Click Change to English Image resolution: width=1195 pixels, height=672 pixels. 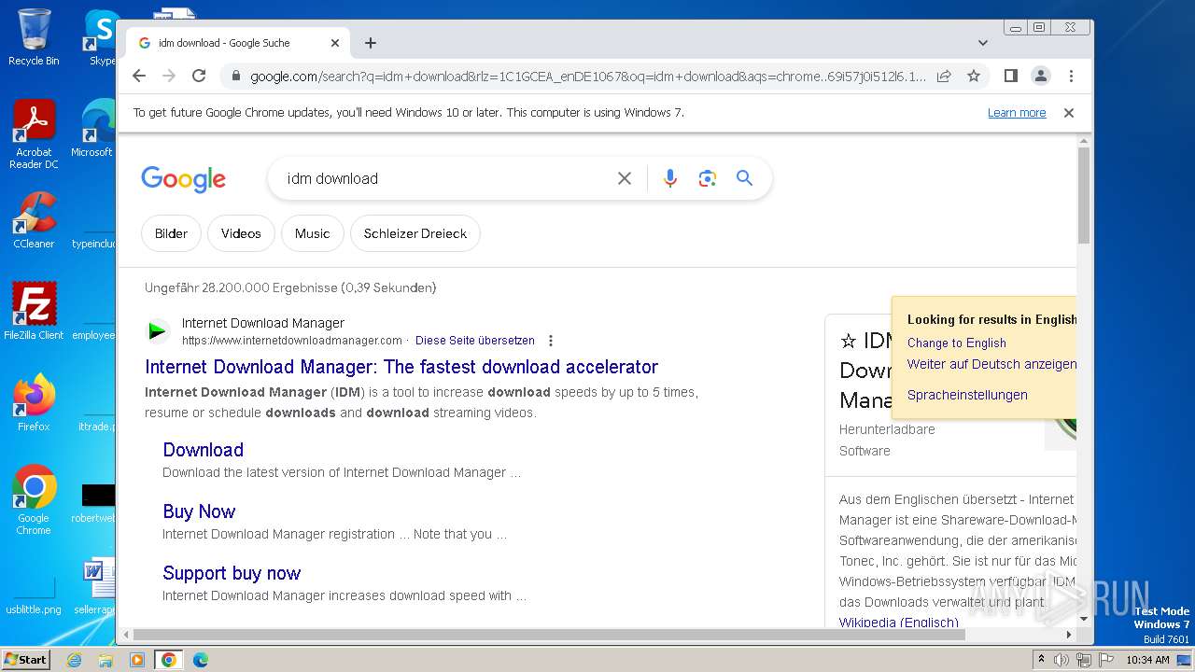tap(957, 343)
